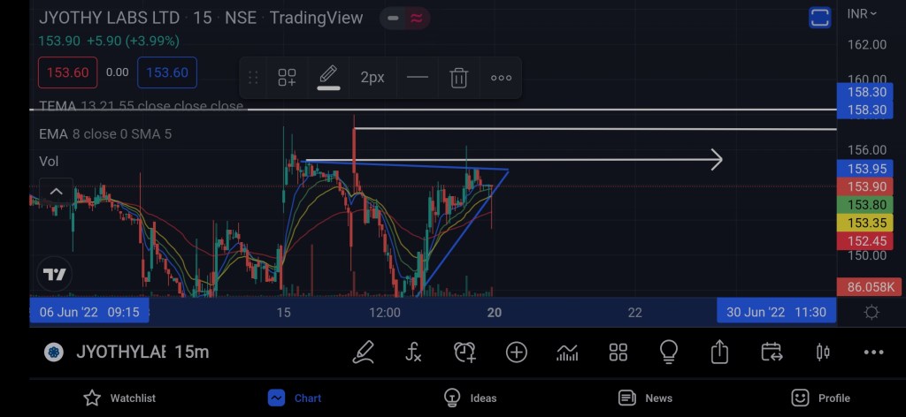Open the compare symbols chart icon
Screen dimensions: 906x417
coord(567,353)
